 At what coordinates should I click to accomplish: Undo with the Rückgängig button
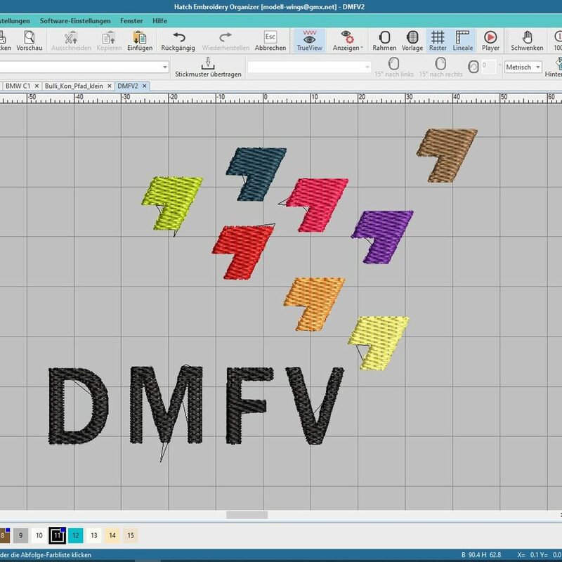[178, 39]
